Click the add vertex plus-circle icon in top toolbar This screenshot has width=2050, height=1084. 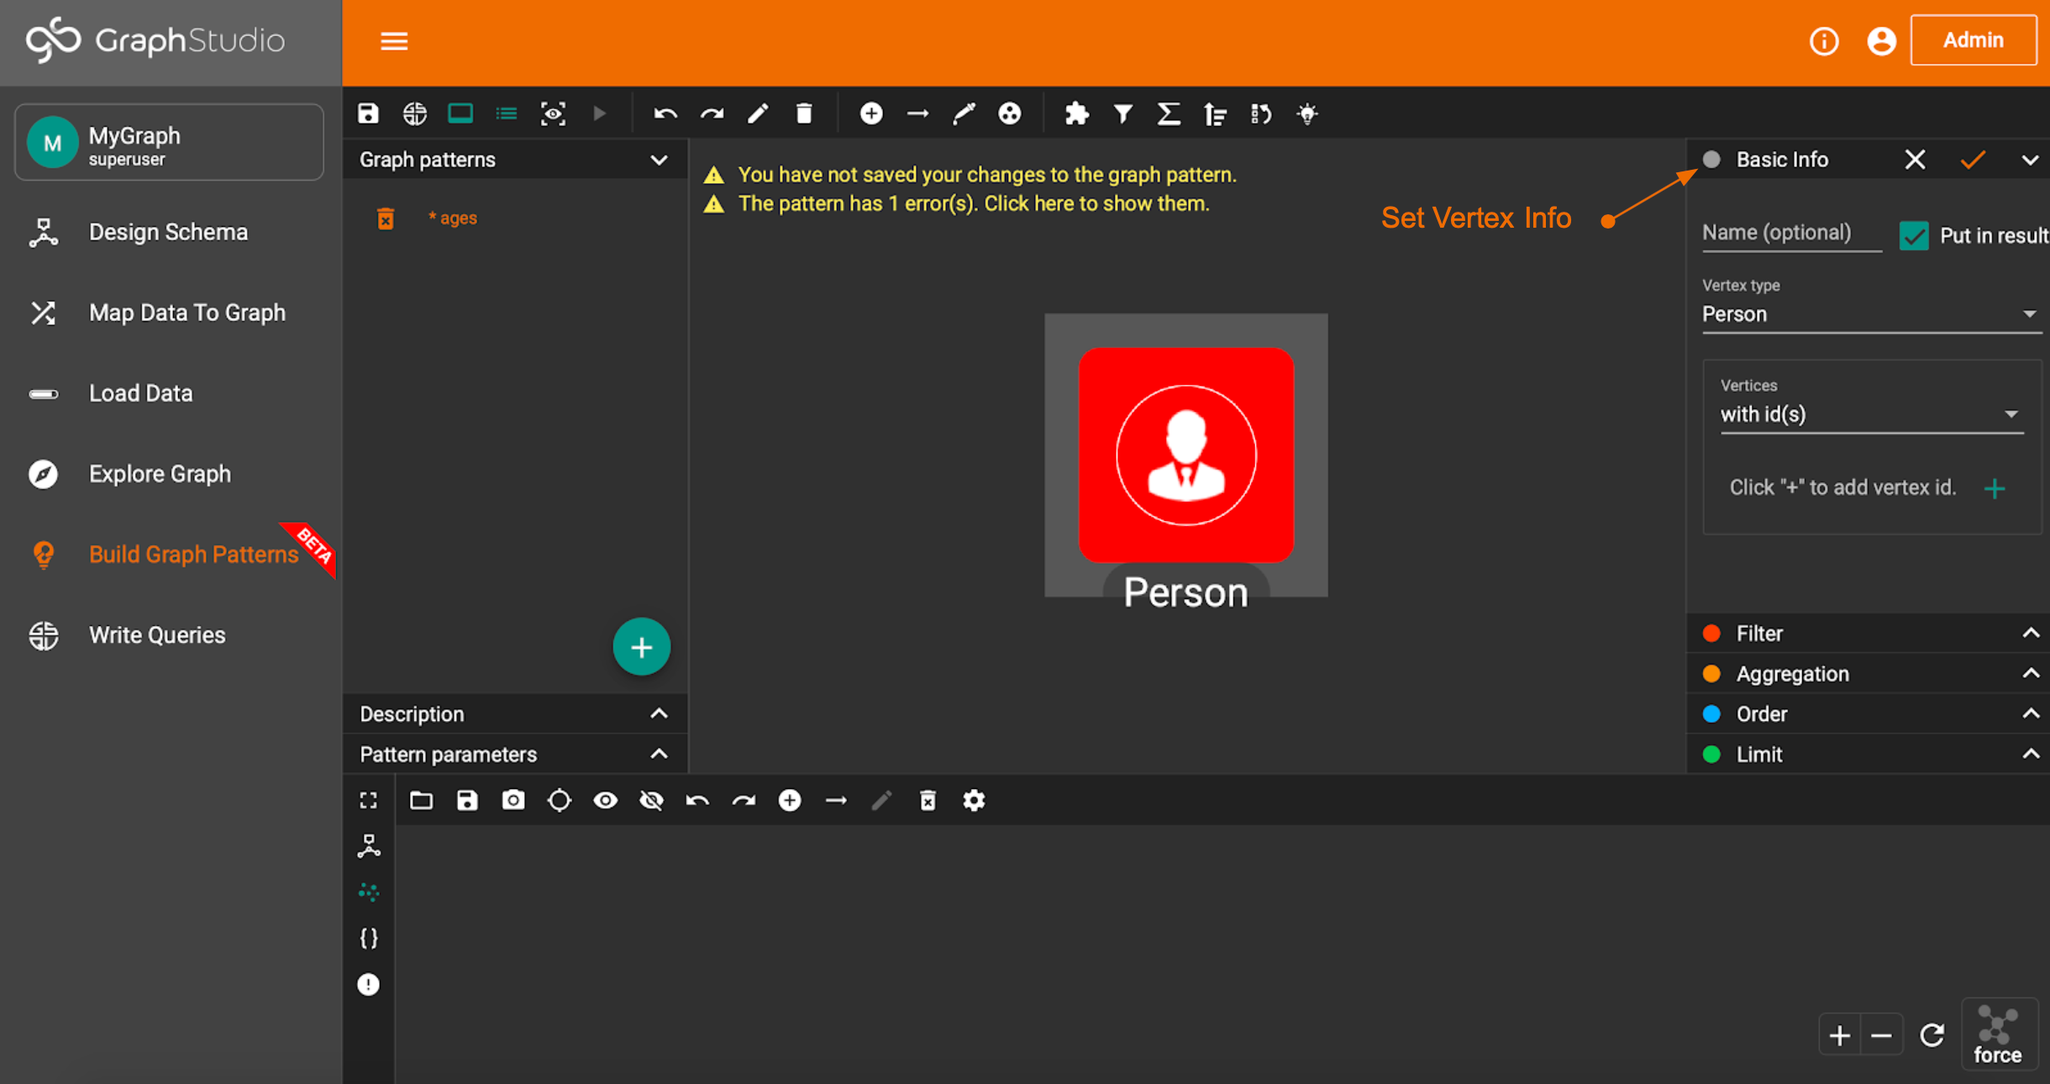click(871, 113)
